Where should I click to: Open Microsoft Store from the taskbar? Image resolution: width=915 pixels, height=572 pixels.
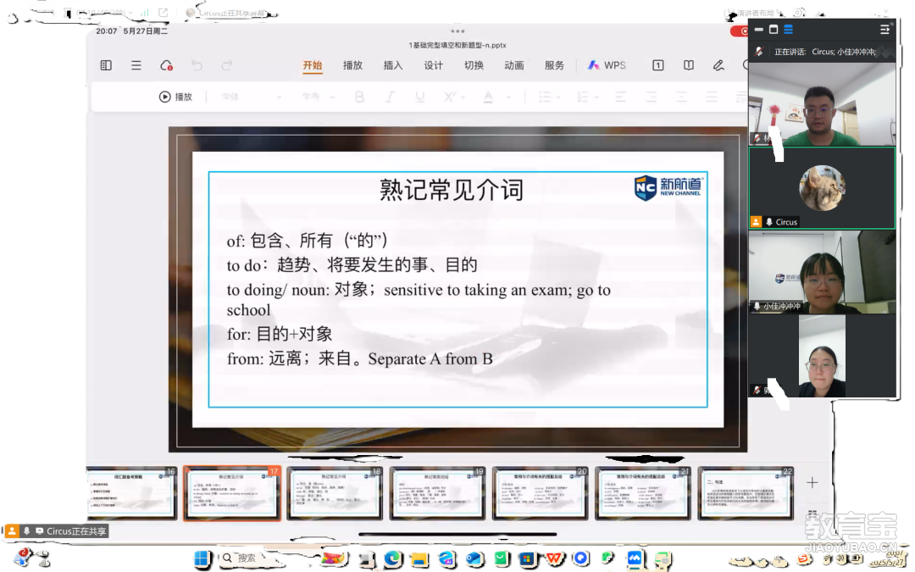point(528,559)
